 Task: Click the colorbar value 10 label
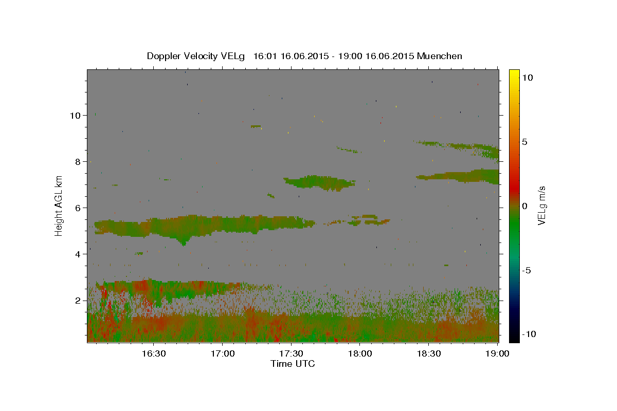pos(527,78)
